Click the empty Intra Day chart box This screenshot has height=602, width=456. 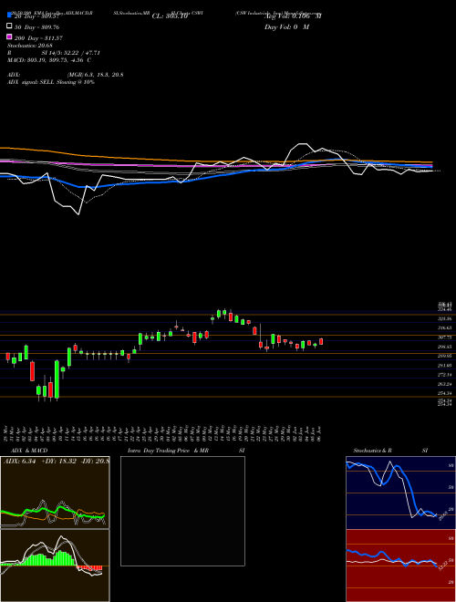[x=182, y=511]
